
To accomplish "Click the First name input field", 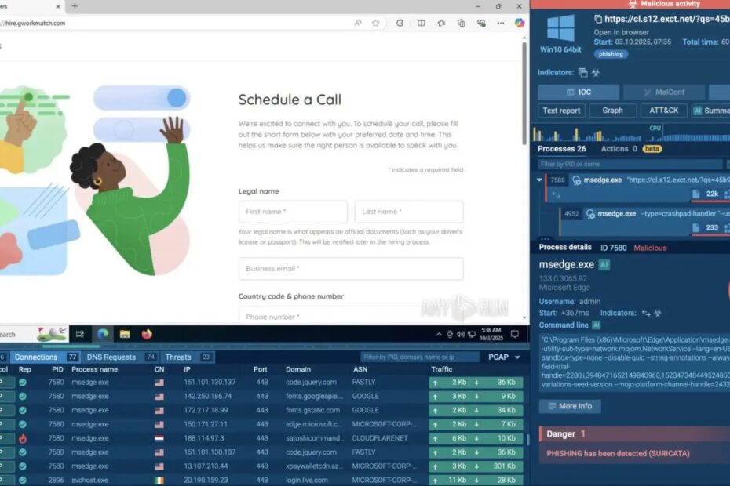I will [x=293, y=212].
